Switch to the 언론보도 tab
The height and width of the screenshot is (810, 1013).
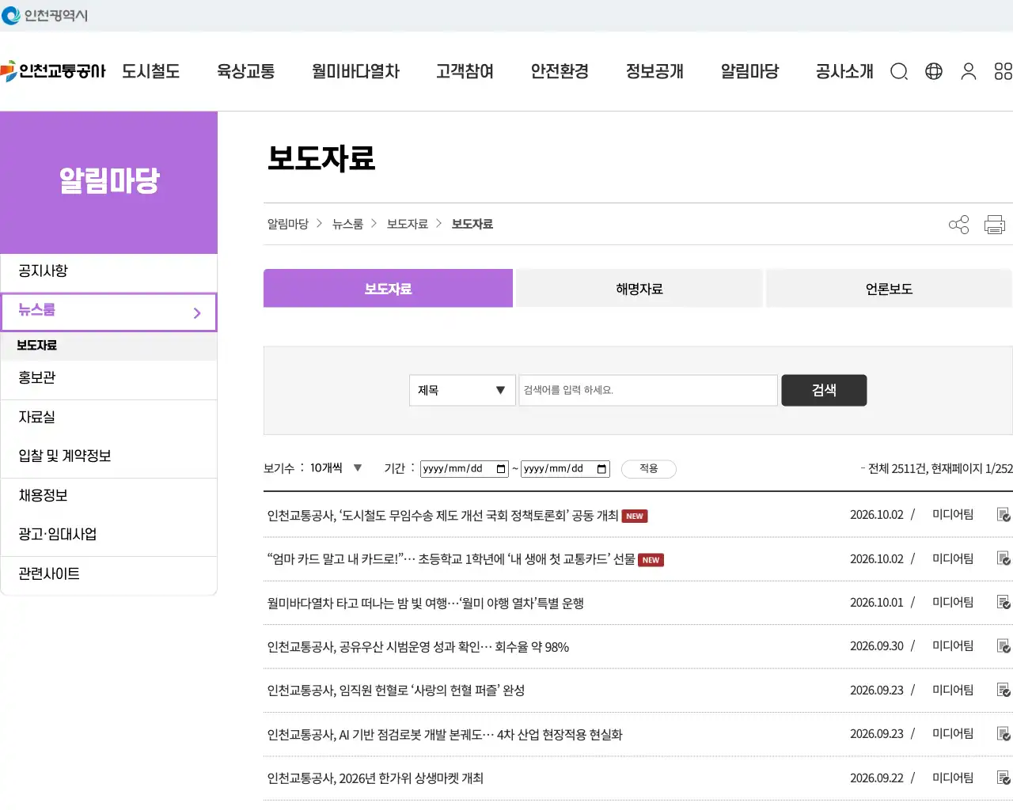coord(890,289)
